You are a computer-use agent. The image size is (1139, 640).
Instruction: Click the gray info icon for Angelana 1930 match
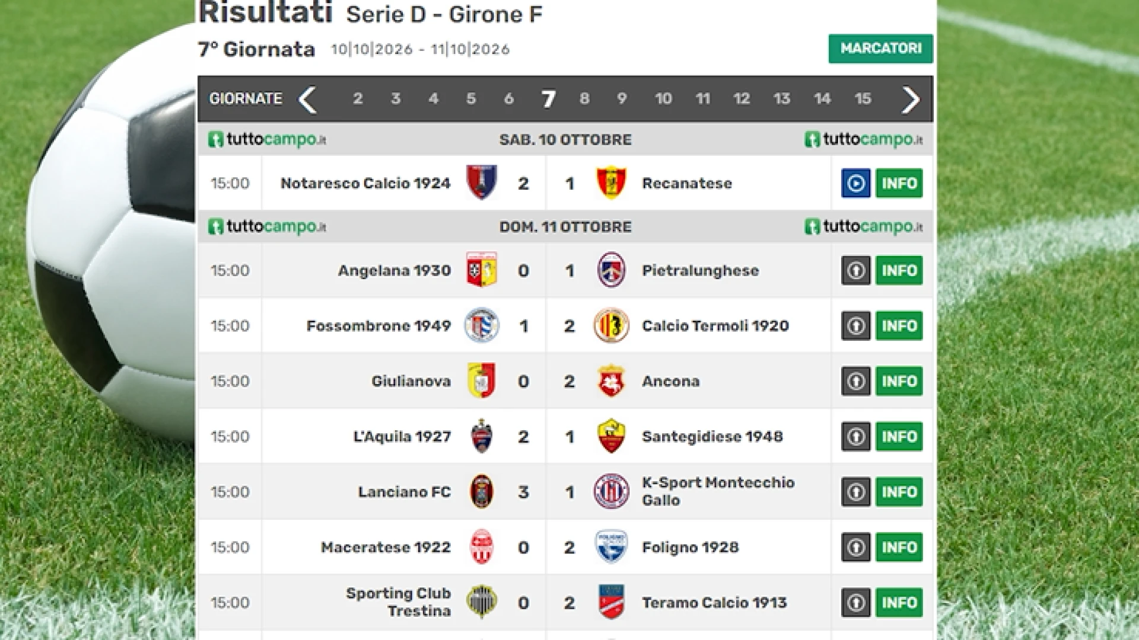point(855,270)
